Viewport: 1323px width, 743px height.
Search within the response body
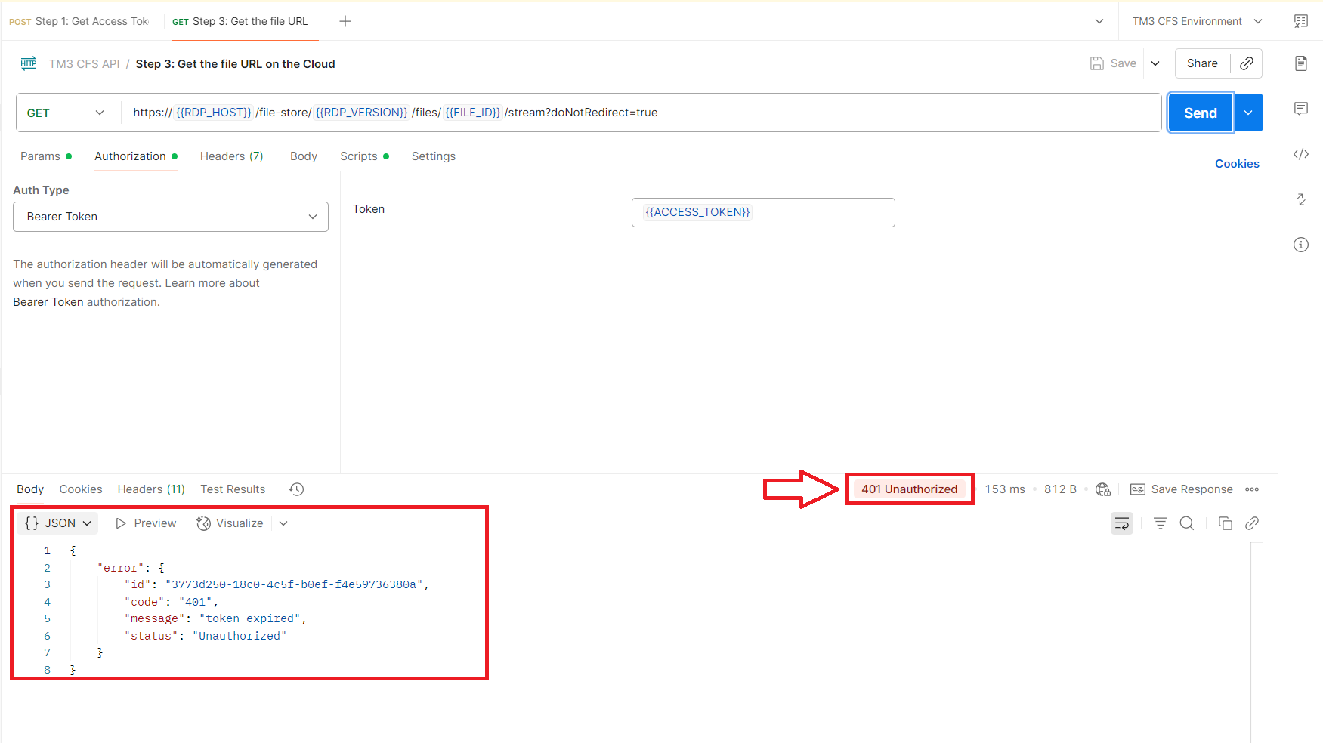tap(1186, 523)
